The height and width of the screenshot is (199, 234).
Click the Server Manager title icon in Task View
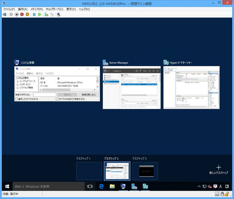point(105,63)
